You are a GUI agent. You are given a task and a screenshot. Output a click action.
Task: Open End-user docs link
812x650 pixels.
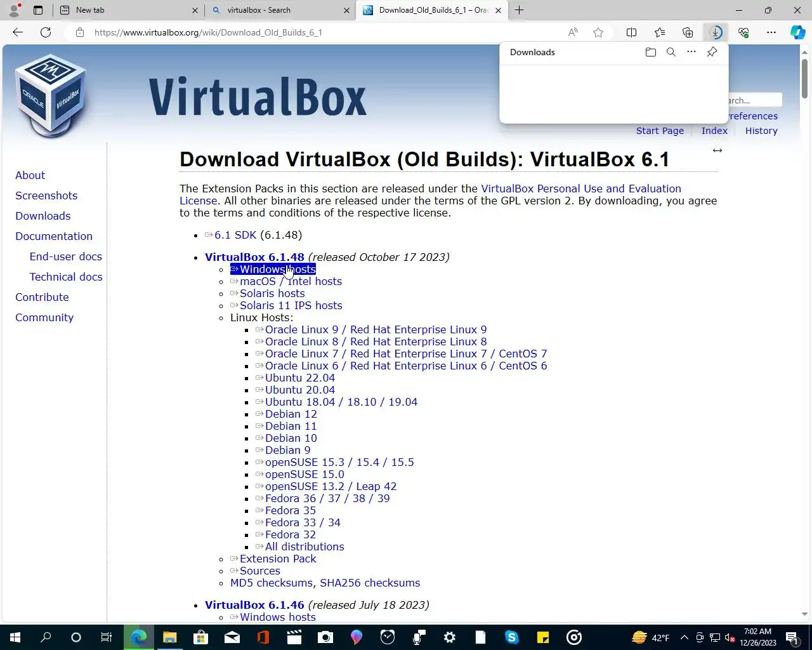(65, 256)
